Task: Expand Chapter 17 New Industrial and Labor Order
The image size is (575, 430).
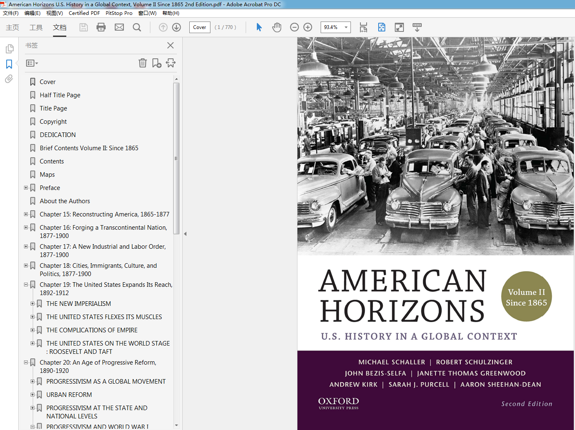Action: [26, 246]
